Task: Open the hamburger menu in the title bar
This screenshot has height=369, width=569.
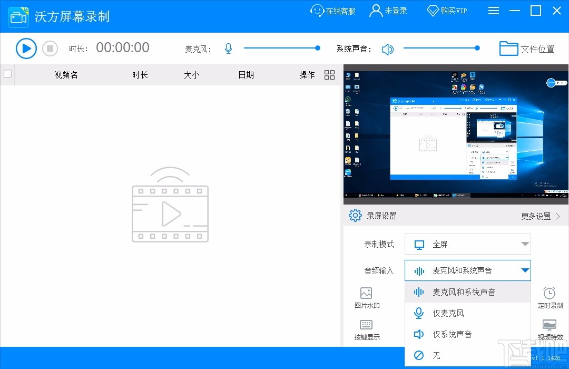Action: click(494, 11)
